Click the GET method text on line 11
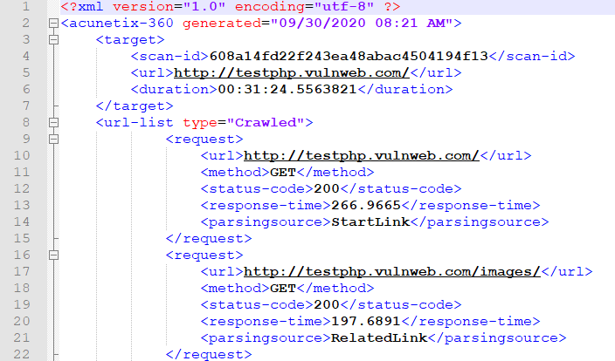Screen dimensions: 615x361 (x=283, y=173)
